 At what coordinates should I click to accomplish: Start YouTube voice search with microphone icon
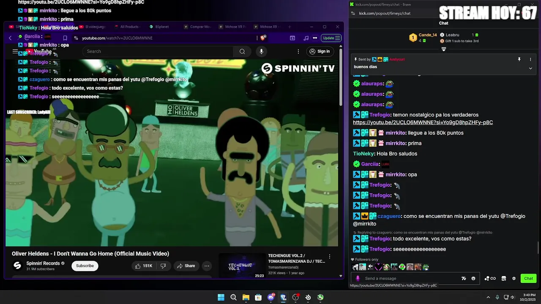tap(261, 52)
